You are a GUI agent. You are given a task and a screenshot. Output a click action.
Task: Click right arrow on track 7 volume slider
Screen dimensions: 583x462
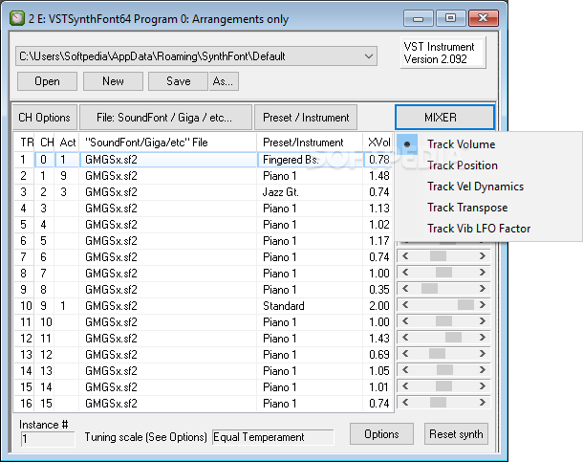pyautogui.click(x=483, y=256)
